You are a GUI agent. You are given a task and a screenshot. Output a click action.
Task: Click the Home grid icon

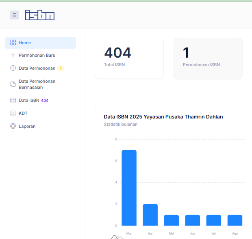tap(13, 43)
